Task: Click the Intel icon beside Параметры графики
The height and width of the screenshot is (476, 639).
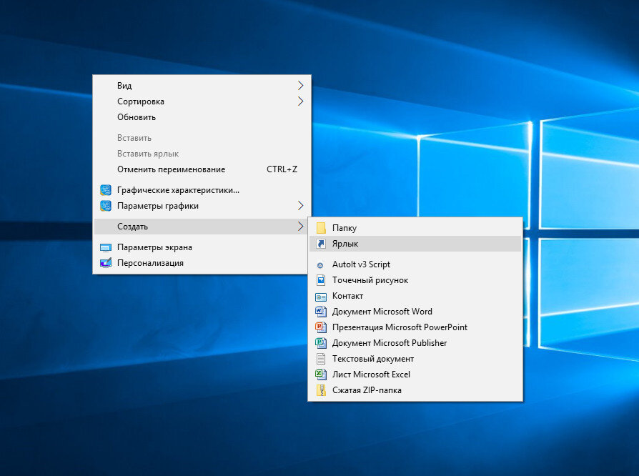Action: point(106,206)
